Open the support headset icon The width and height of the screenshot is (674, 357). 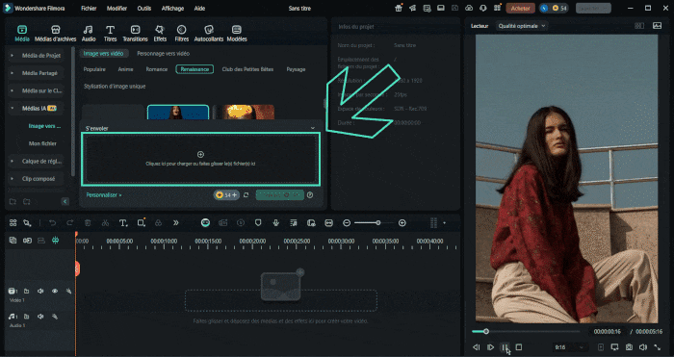[483, 8]
